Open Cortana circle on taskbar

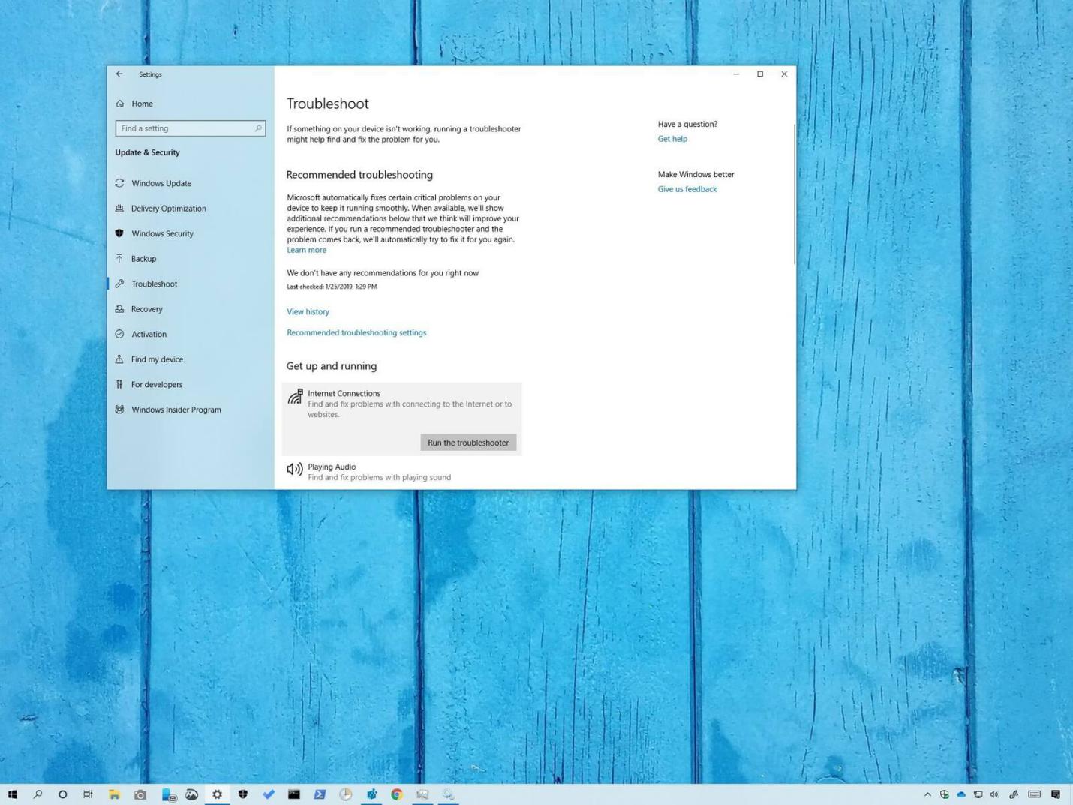[x=63, y=794]
